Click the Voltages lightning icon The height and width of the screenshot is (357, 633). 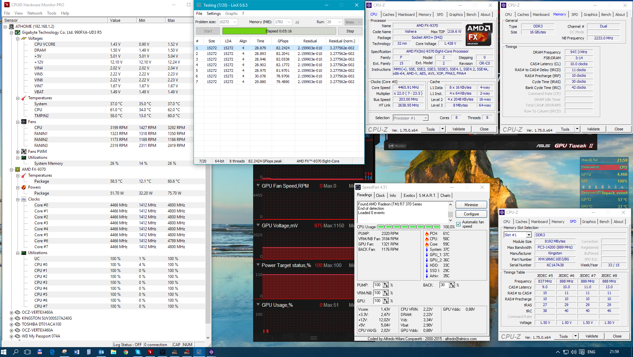24,38
